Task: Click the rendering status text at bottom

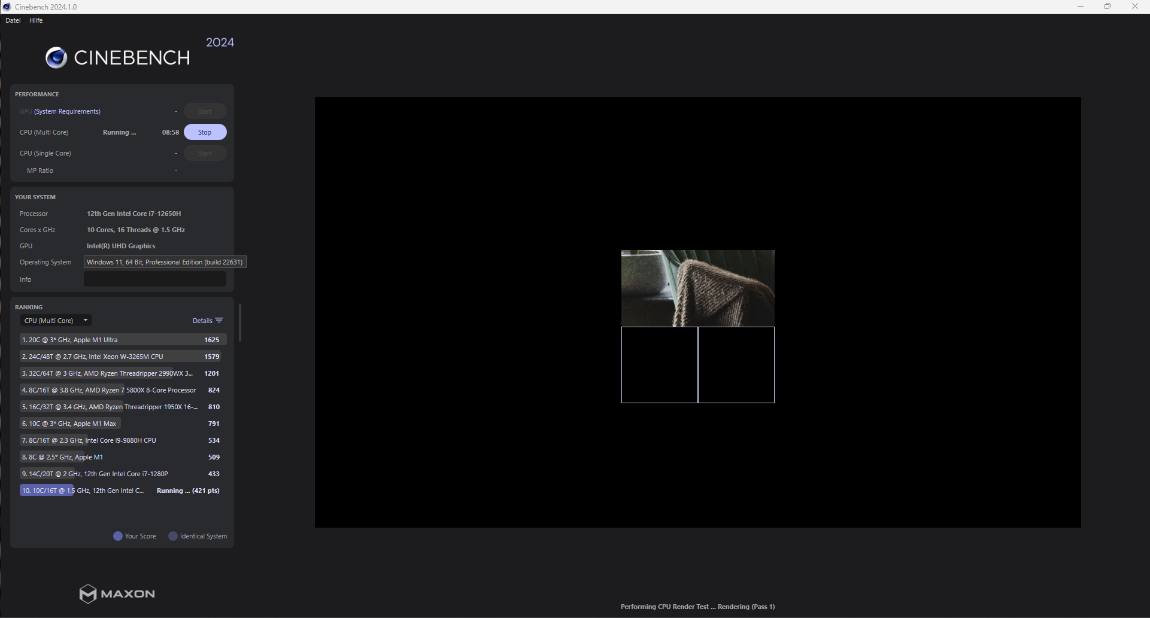Action: click(697, 607)
